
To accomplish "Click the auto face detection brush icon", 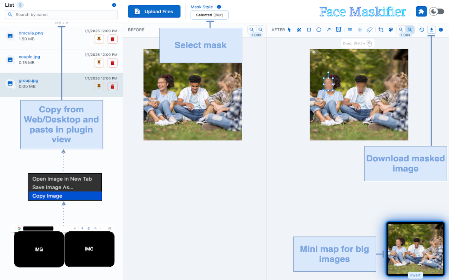I will point(299,30).
